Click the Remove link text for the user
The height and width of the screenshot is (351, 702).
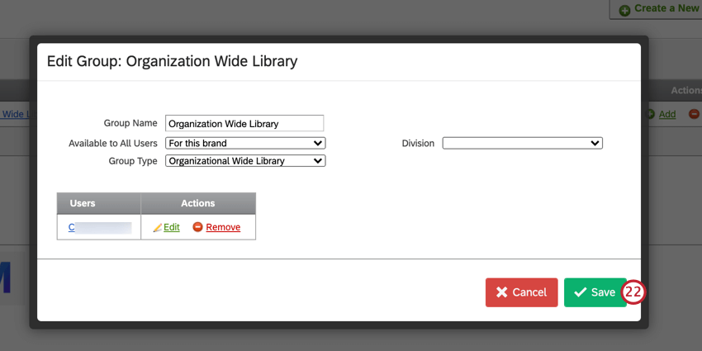tap(223, 227)
